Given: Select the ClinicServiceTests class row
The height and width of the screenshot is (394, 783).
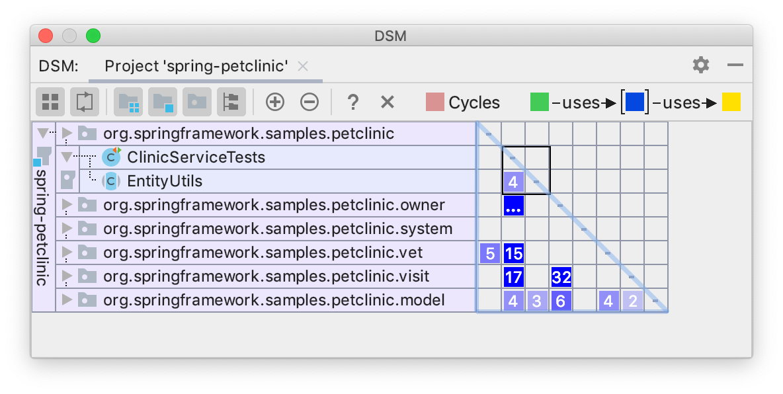Looking at the screenshot, I should pyautogui.click(x=196, y=157).
